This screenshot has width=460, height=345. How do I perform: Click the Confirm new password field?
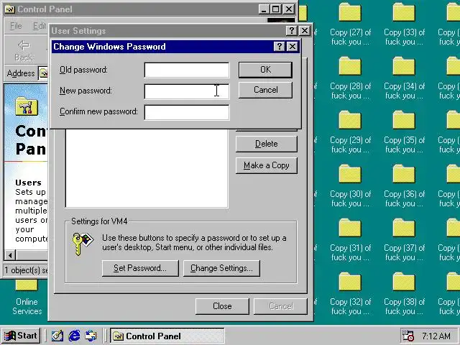[x=187, y=112]
